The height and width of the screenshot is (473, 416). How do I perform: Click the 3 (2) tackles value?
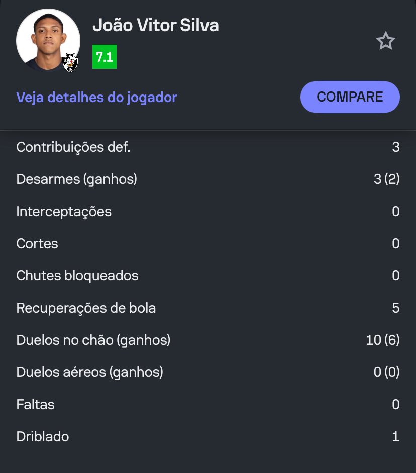386,179
